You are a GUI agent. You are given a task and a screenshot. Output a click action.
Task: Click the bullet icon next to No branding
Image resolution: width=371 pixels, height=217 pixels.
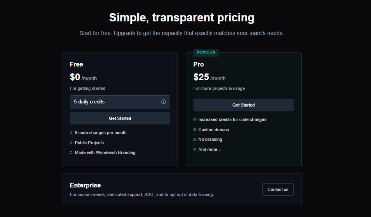[195, 139]
